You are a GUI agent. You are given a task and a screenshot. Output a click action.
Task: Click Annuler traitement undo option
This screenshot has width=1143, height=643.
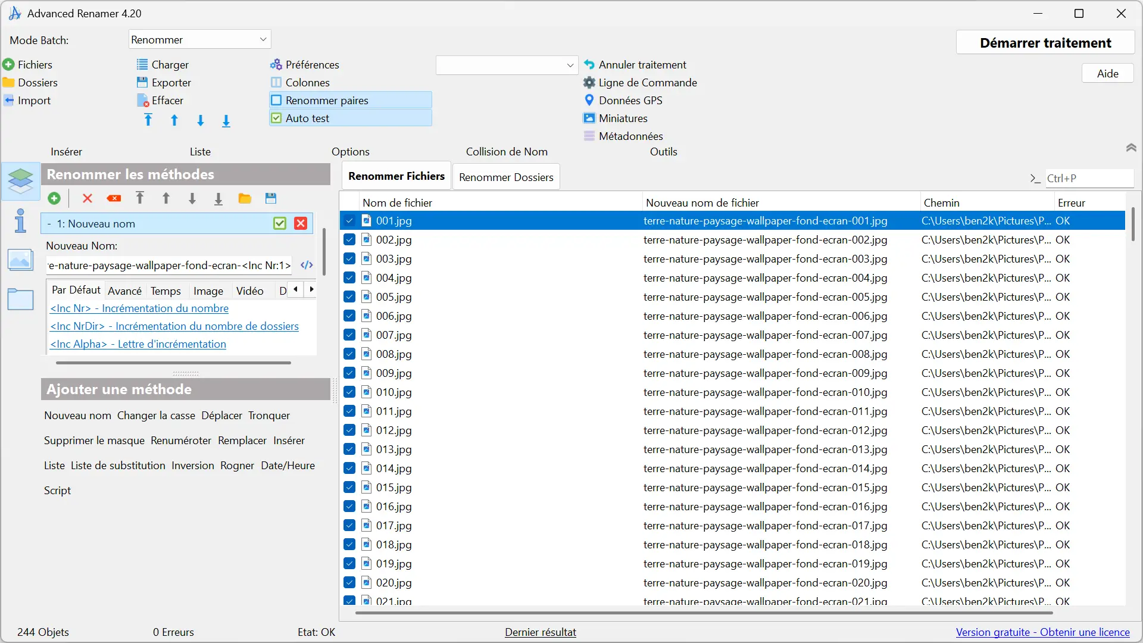pos(635,64)
